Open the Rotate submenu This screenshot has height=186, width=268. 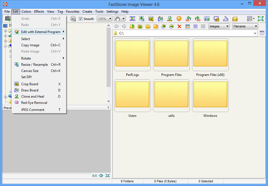[x=39, y=58]
